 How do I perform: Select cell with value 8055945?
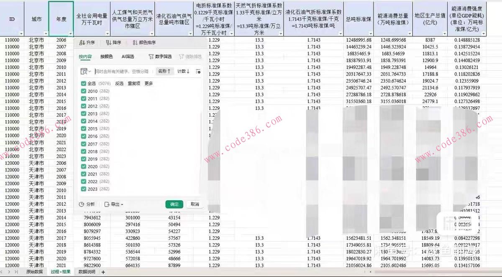pos(92,238)
